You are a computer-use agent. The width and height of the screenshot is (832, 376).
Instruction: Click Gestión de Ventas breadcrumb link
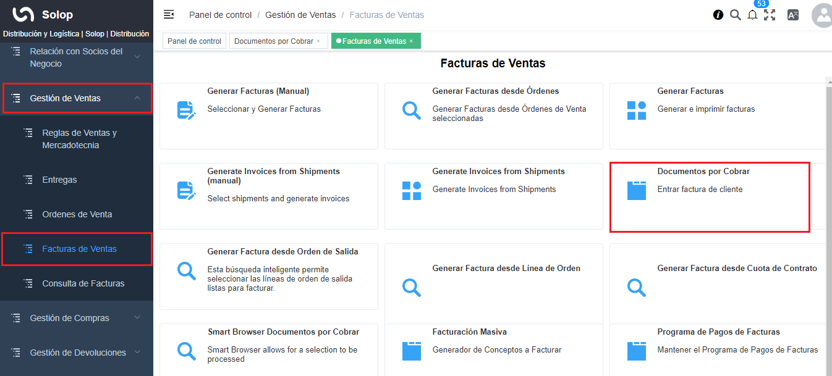(x=300, y=15)
